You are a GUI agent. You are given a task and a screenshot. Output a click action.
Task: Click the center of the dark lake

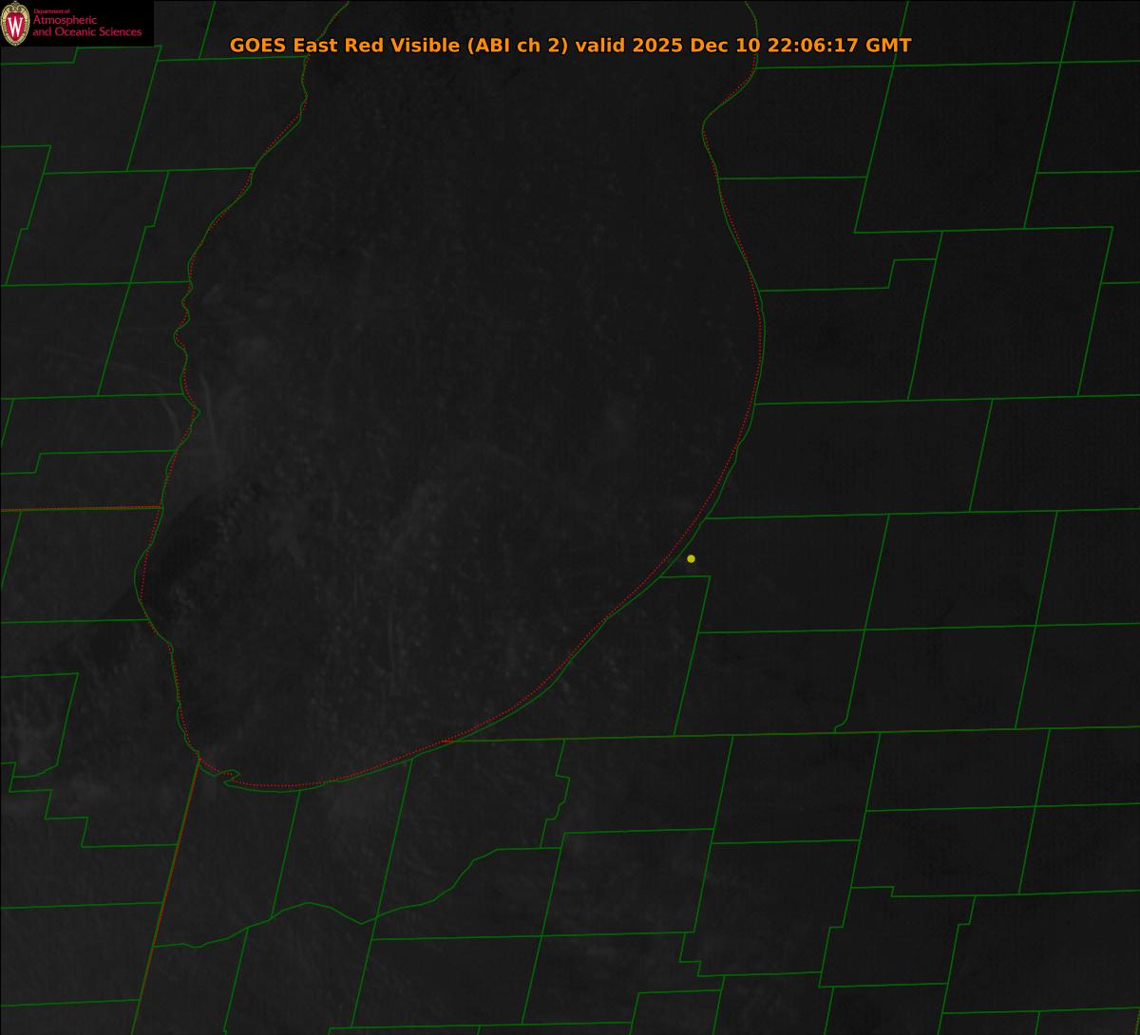pyautogui.click(x=456, y=427)
